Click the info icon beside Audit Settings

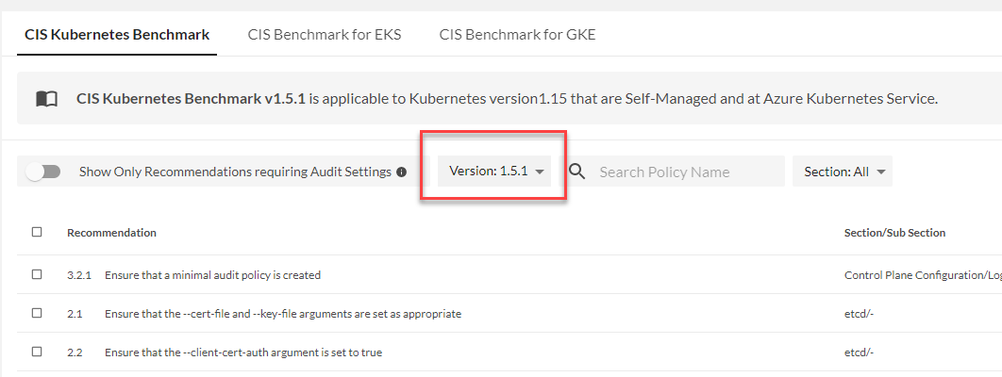coord(401,172)
